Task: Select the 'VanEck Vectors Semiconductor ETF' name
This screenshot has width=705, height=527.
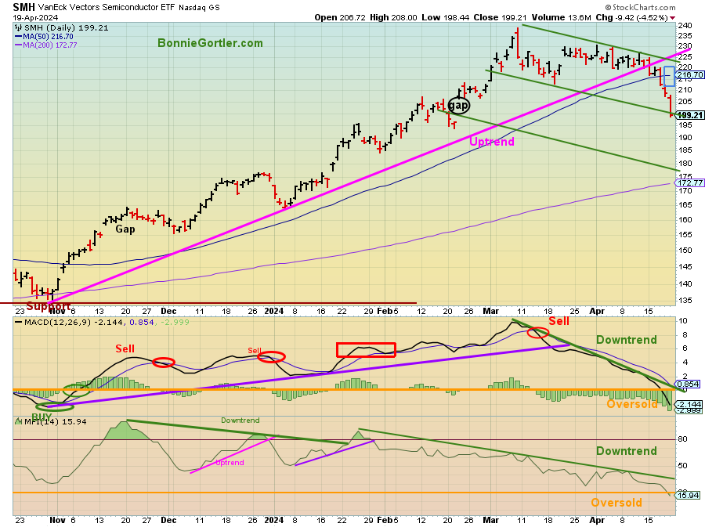Action: pyautogui.click(x=107, y=7)
